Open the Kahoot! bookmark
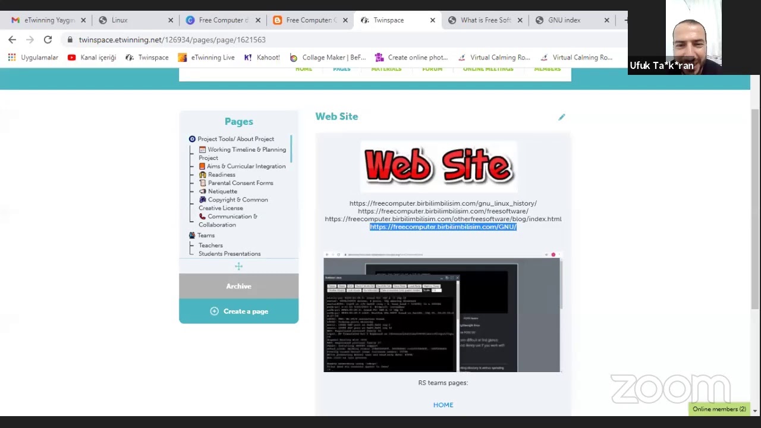The height and width of the screenshot is (428, 761). pos(262,58)
